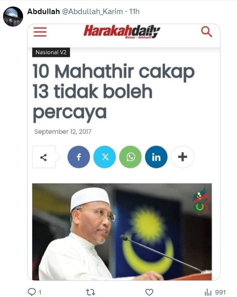This screenshot has height=297, width=237.
Task: Open the Mahathir headline article
Action: (113, 92)
